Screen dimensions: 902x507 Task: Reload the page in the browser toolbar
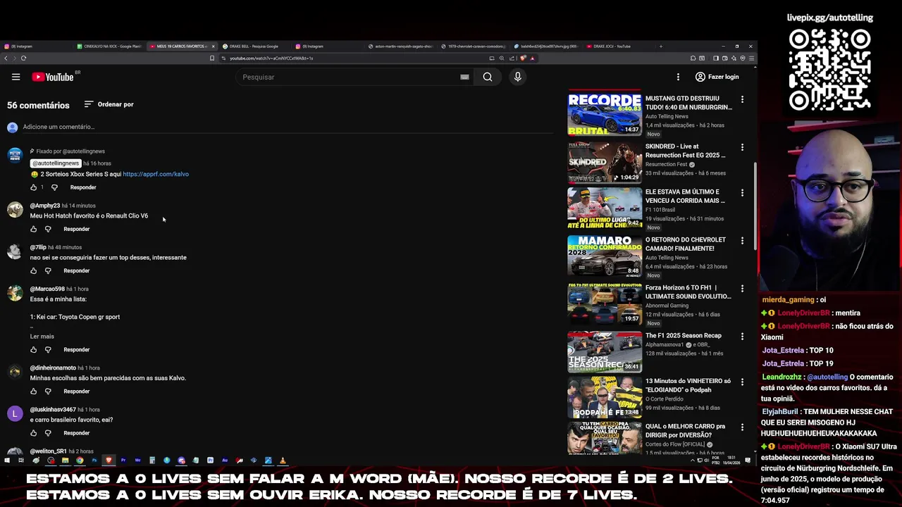23,58
